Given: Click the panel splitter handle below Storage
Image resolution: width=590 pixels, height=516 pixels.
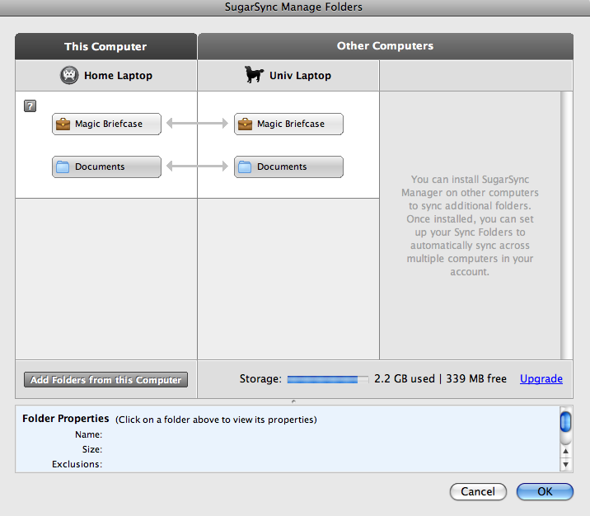Looking at the screenshot, I should [293, 401].
